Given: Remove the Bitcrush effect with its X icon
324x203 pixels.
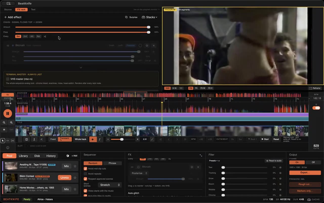Looking at the screenshot, I should (x=154, y=46).
